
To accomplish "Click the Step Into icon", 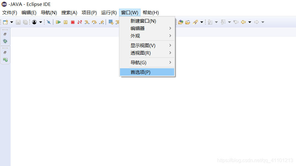I will point(87,22).
